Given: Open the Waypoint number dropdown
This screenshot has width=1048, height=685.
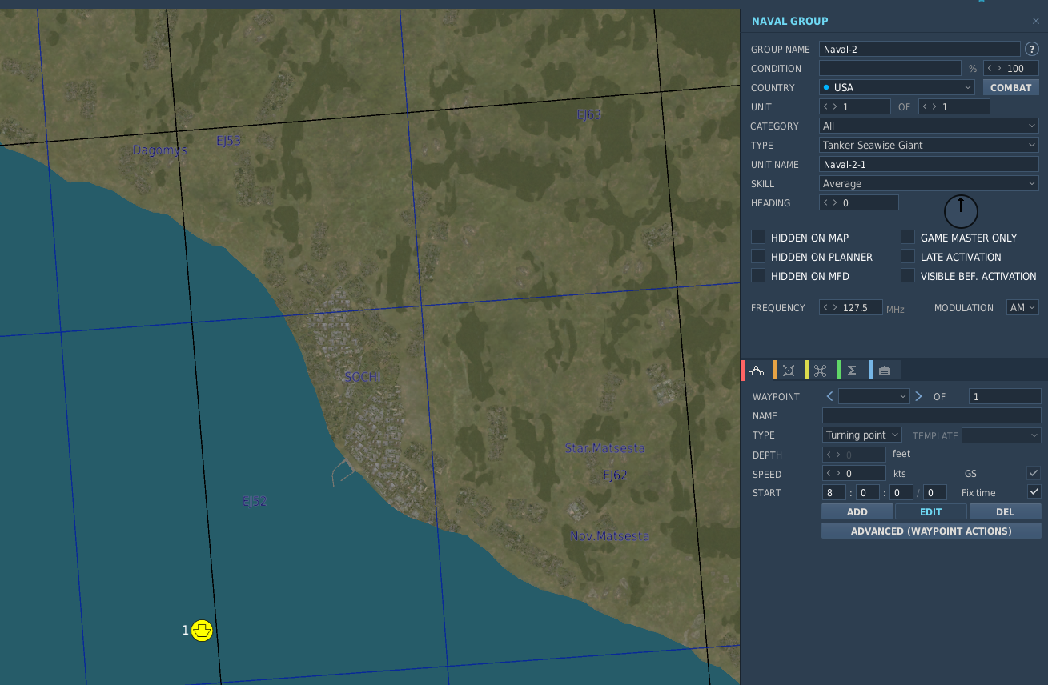Looking at the screenshot, I should click(874, 396).
